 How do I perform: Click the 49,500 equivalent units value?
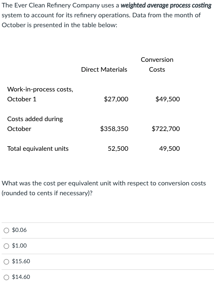(170, 149)
